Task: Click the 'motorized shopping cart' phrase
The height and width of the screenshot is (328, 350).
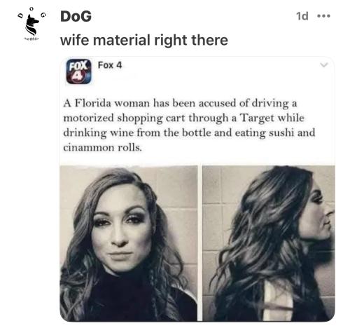Action: (125, 118)
